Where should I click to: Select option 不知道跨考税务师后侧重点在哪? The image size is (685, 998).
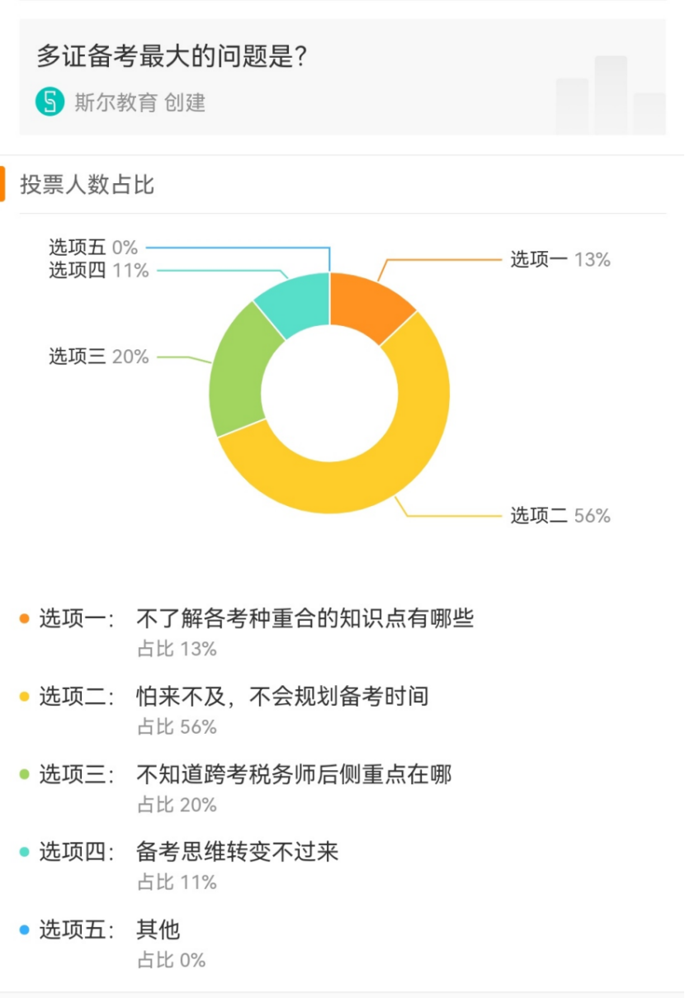(294, 774)
